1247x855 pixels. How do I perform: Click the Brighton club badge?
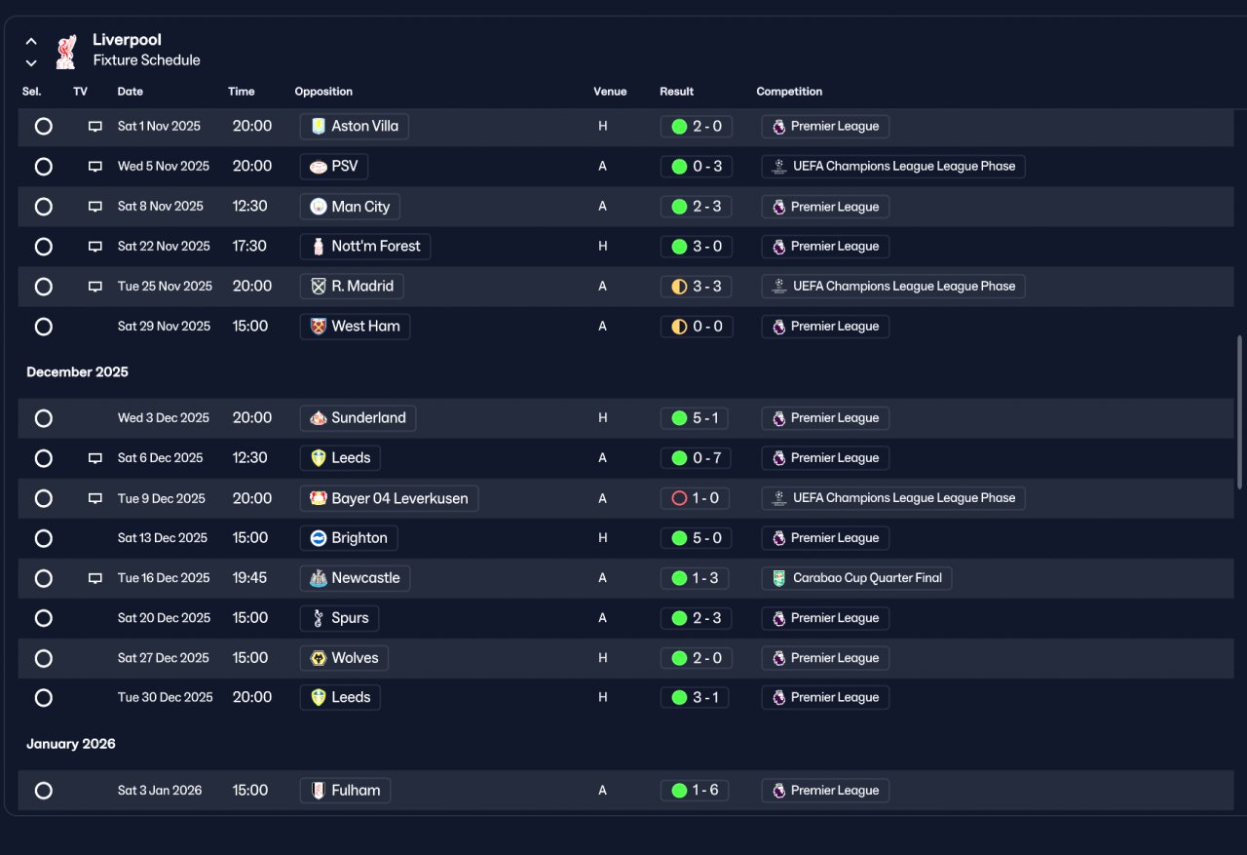[318, 537]
